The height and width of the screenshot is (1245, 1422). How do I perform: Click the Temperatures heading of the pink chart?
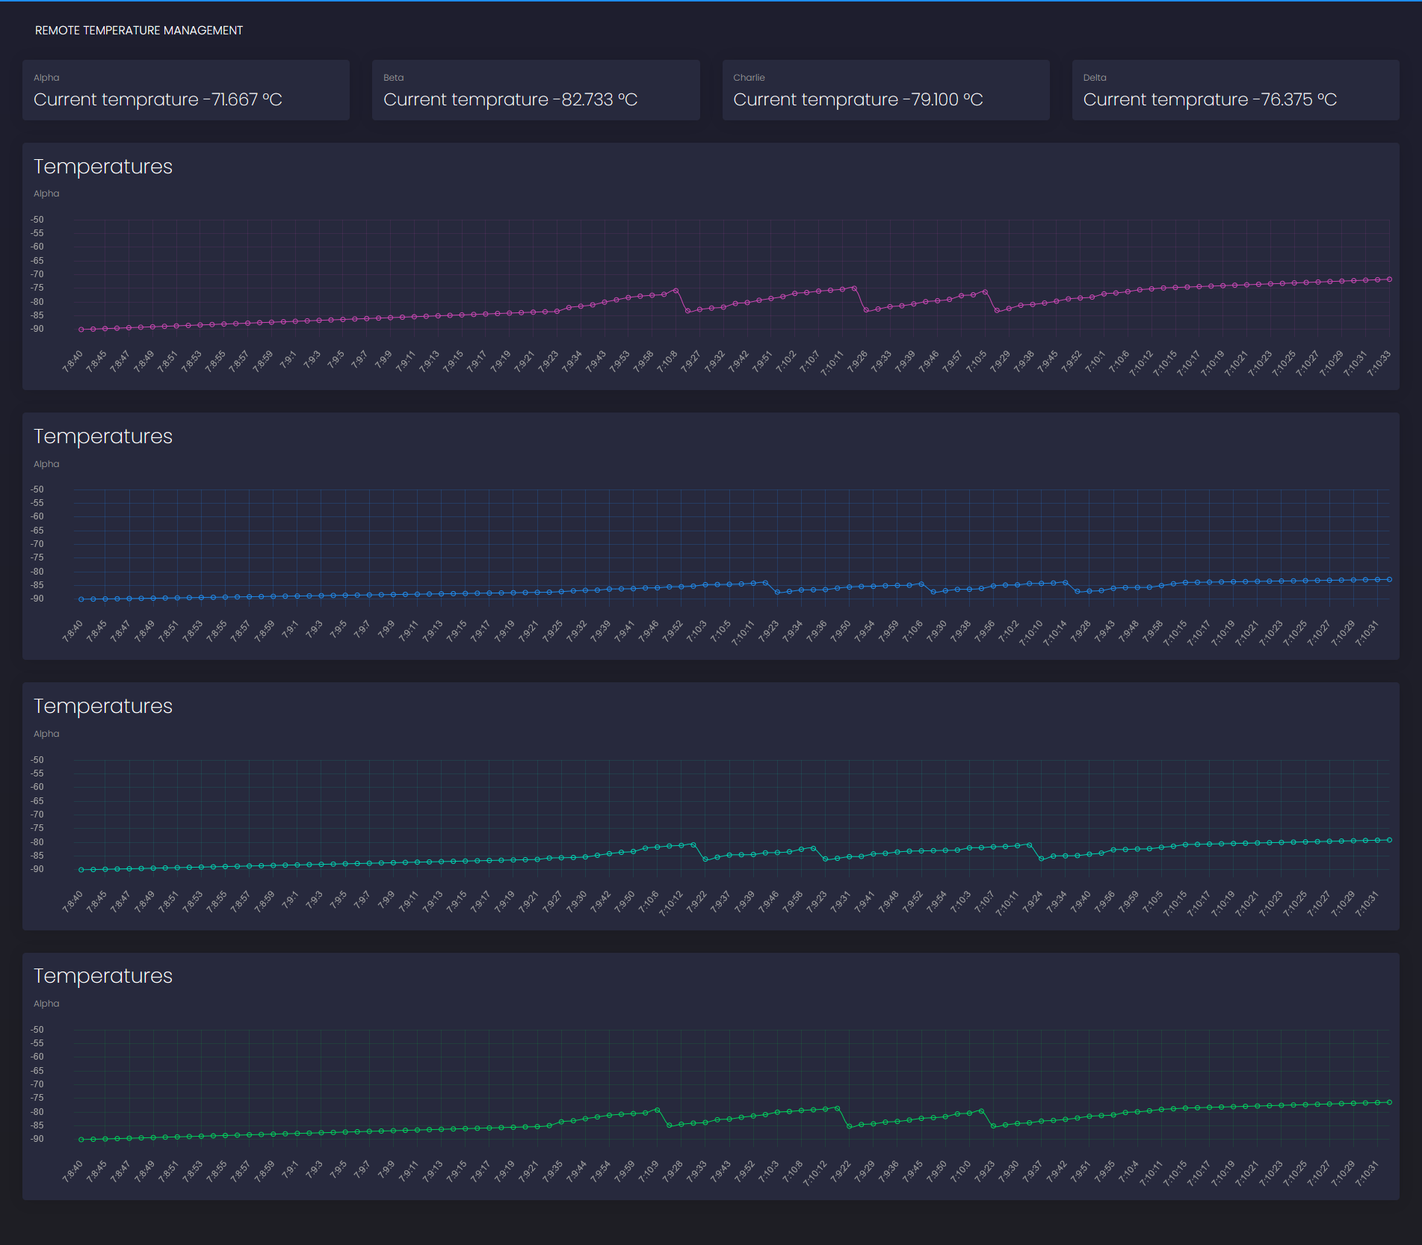[x=103, y=167]
